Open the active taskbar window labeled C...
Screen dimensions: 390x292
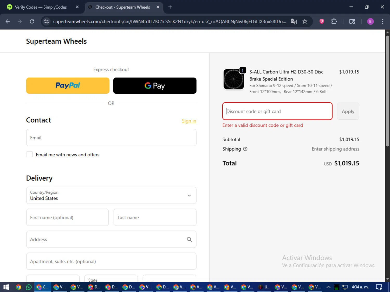[x=43, y=287]
